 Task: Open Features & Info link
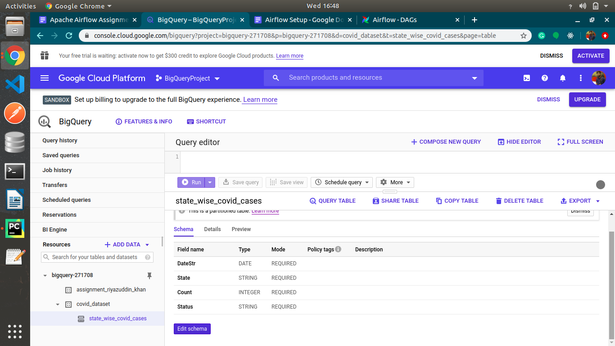(x=144, y=122)
